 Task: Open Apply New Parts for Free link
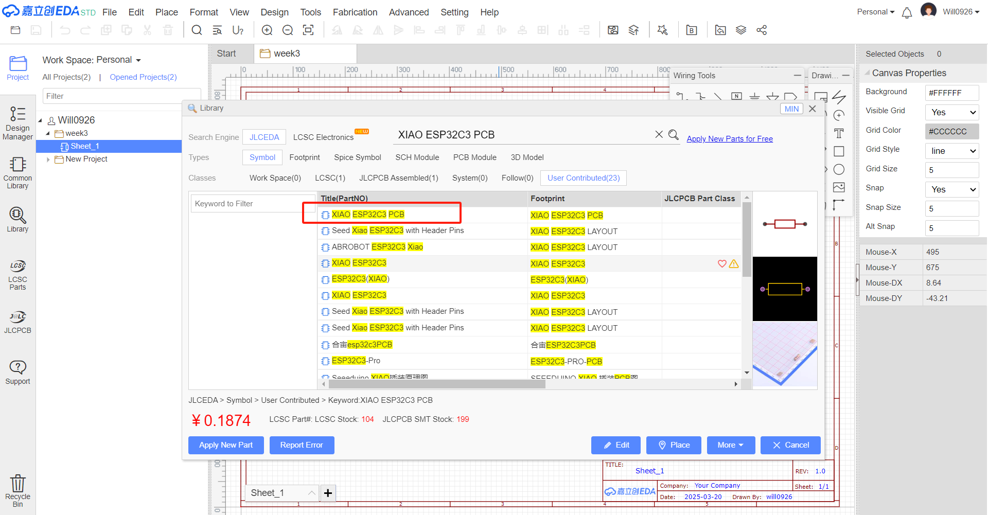click(729, 139)
